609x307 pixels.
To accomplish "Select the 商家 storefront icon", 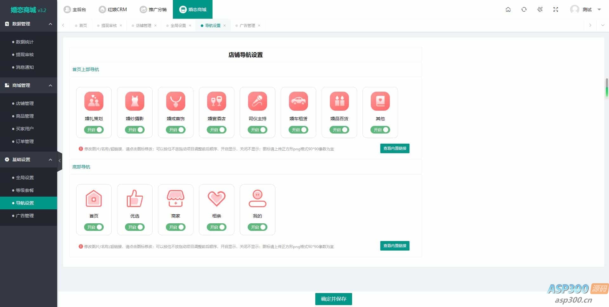I will (175, 198).
